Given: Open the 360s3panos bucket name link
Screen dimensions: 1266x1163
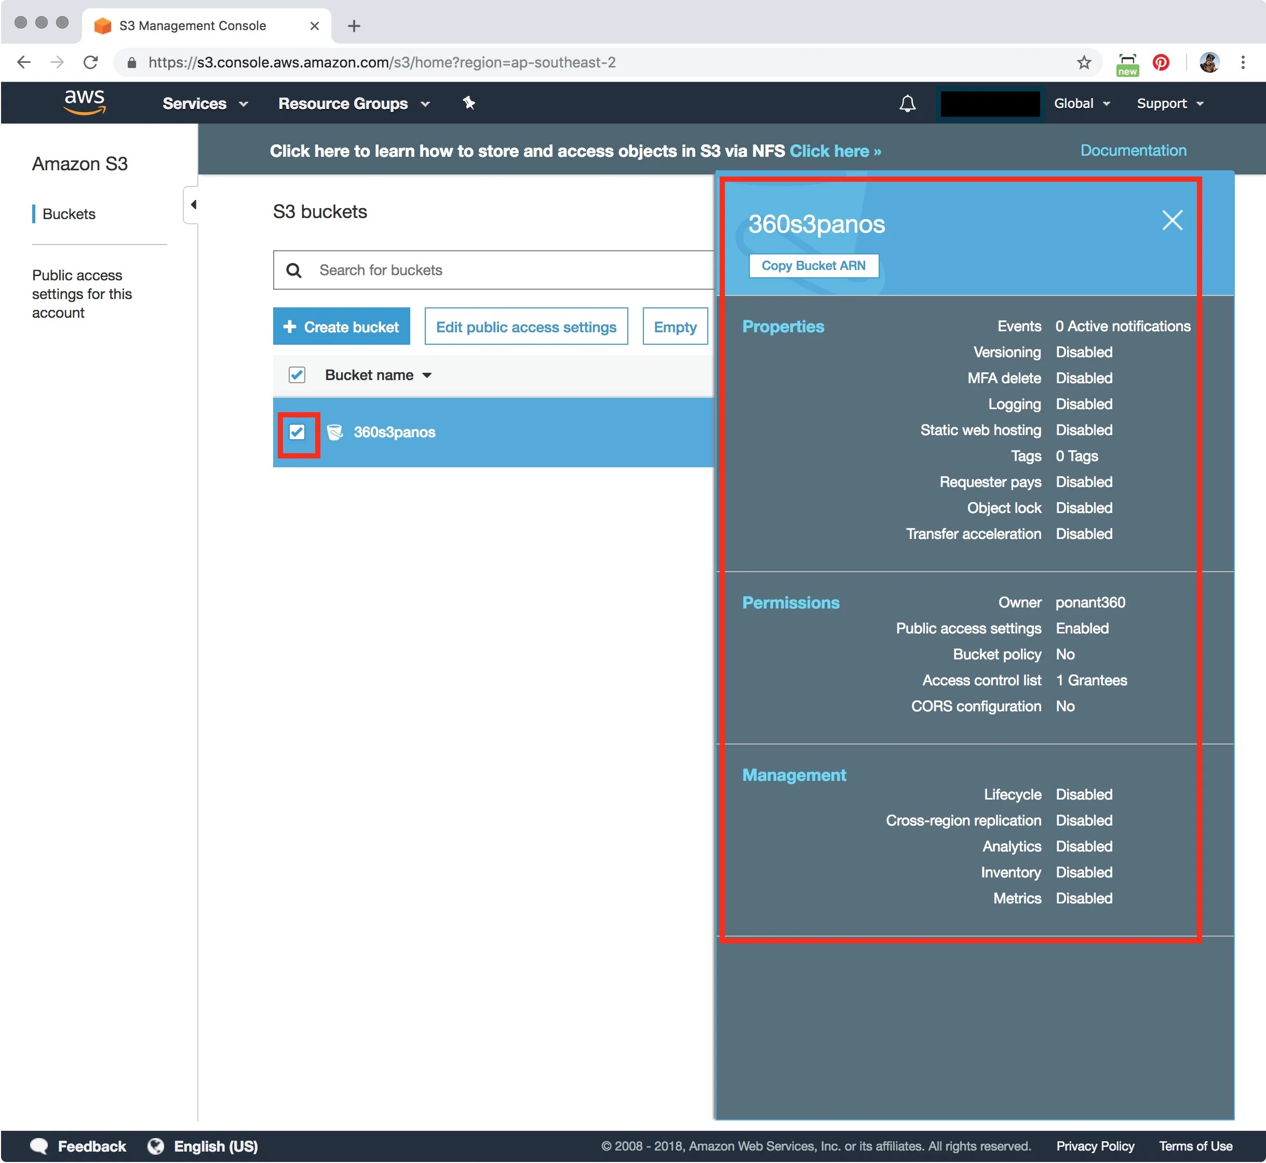Looking at the screenshot, I should click(394, 432).
